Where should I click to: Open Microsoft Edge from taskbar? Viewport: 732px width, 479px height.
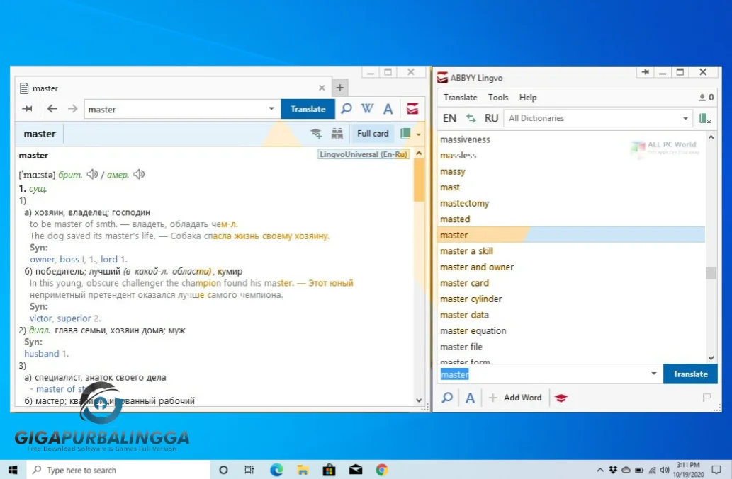tap(276, 470)
